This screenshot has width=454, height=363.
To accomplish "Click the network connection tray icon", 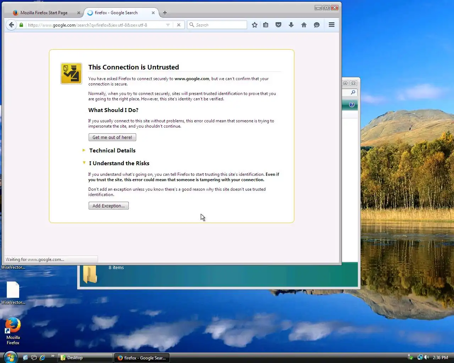I will pos(420,357).
